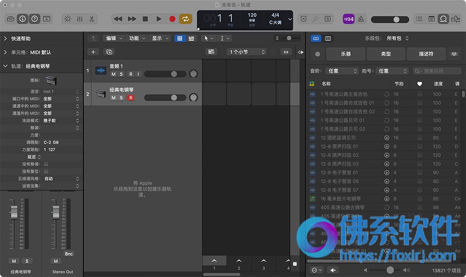466x277 pixels.
Task: Open the Mixer from the toolbar
Action: 80,19
